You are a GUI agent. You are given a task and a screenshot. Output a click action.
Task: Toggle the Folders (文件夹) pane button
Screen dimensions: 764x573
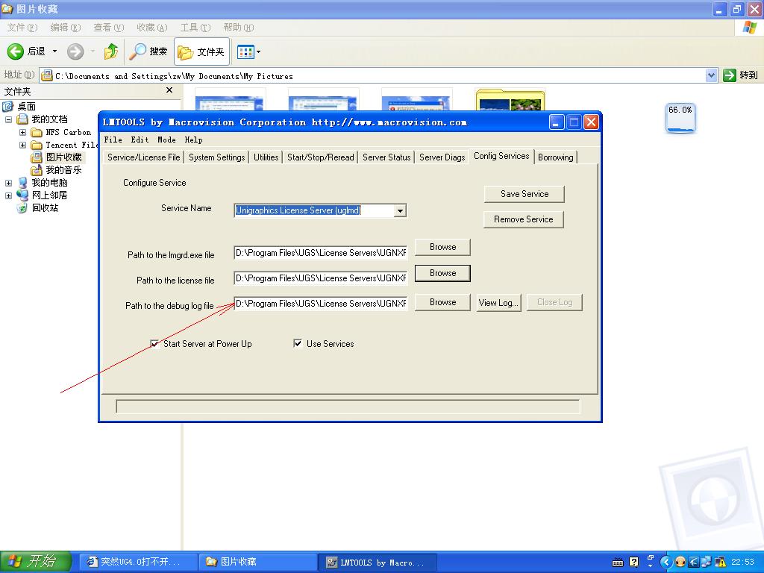[x=201, y=51]
